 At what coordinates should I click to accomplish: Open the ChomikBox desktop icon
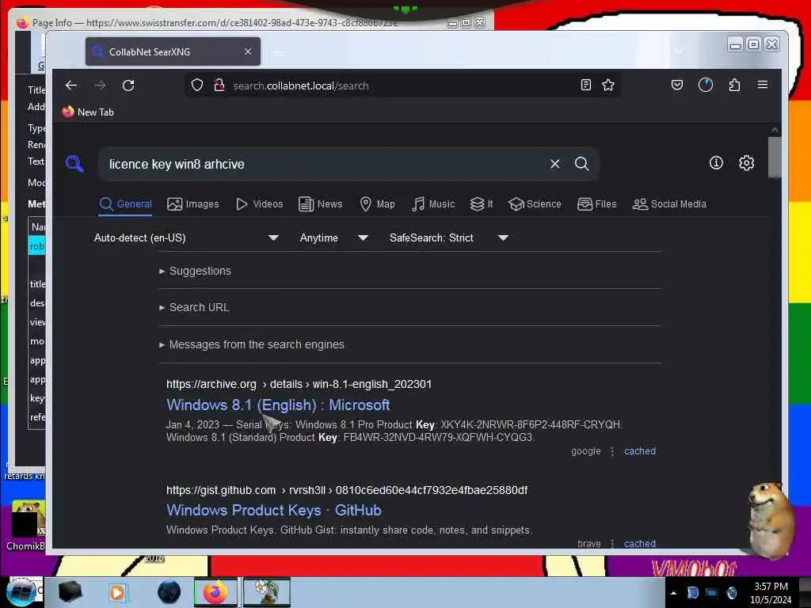coord(26,526)
